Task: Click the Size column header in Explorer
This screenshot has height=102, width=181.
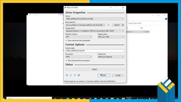Action: (142, 28)
